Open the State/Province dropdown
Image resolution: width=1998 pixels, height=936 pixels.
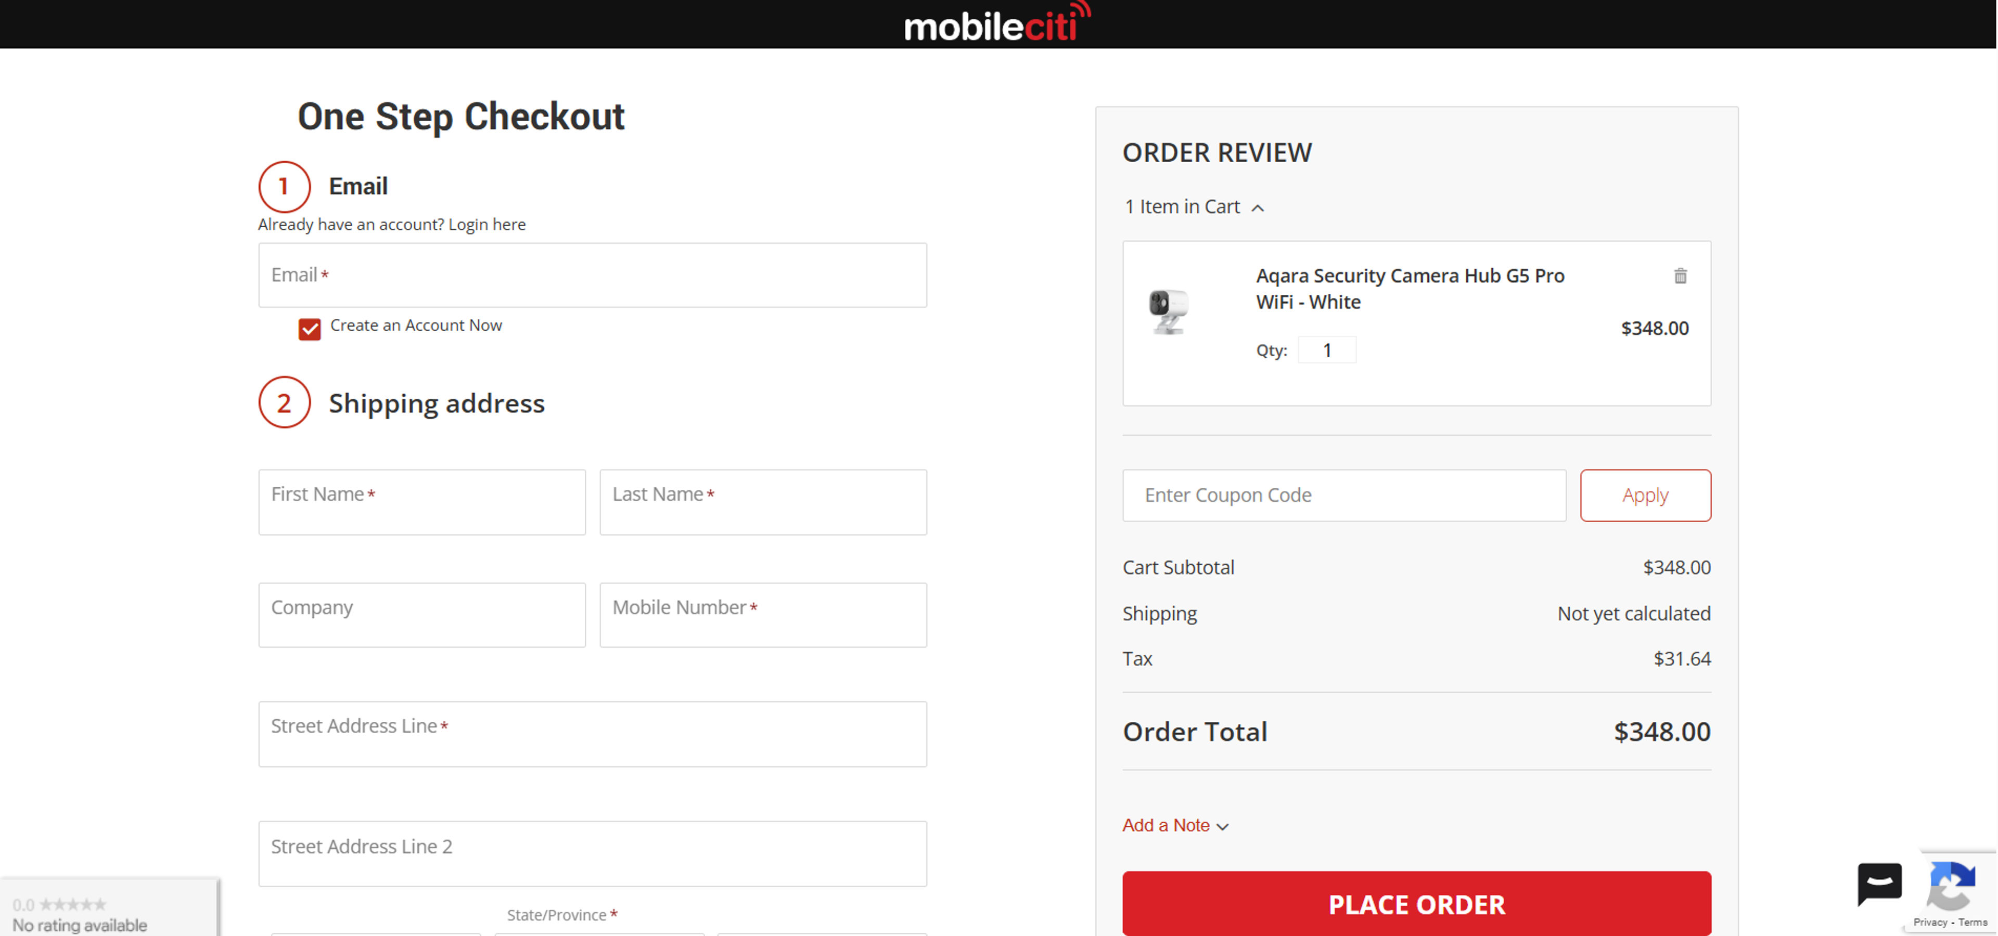pos(599,933)
